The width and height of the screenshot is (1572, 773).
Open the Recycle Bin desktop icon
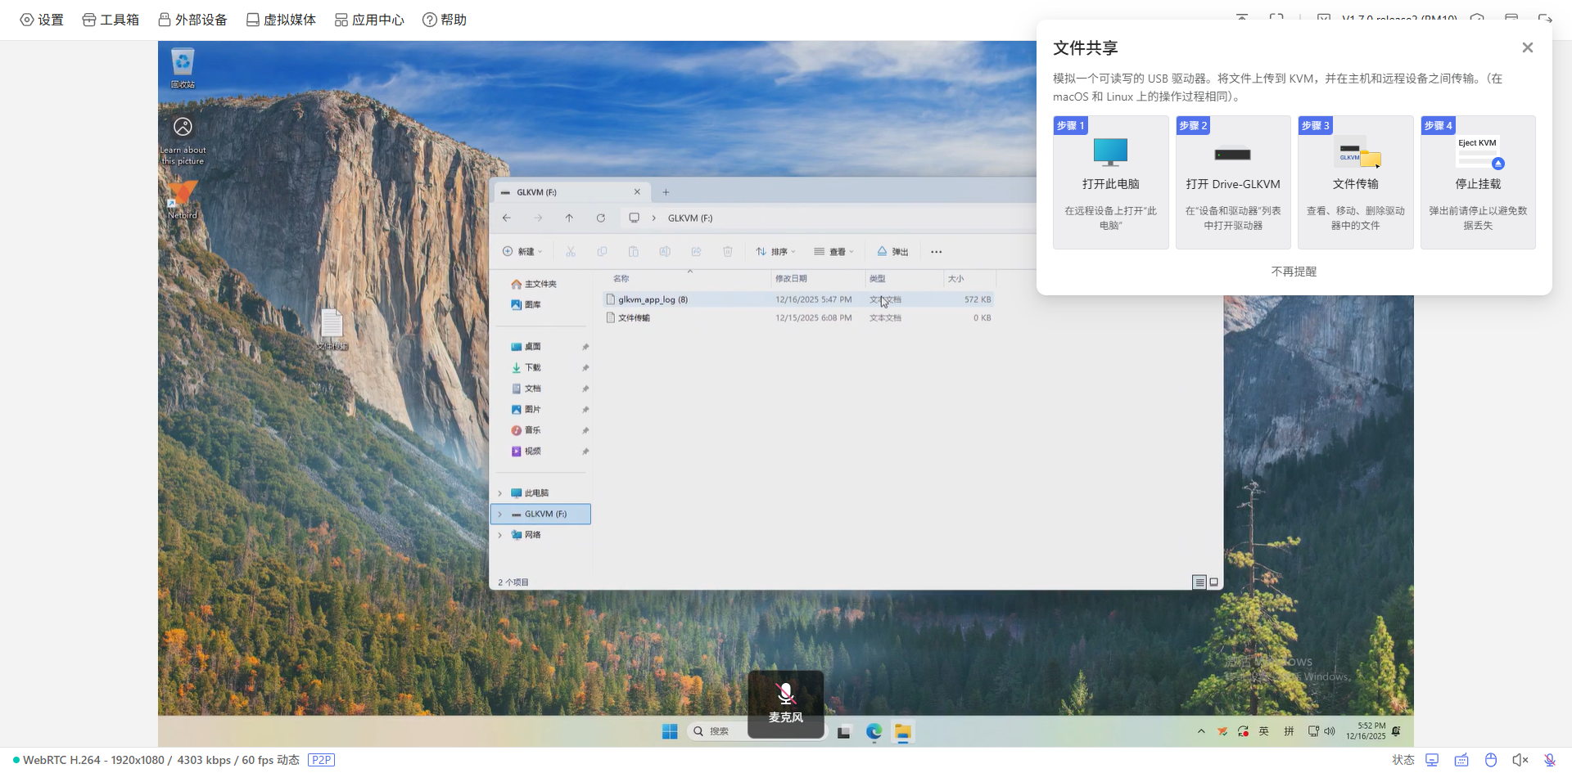[183, 67]
